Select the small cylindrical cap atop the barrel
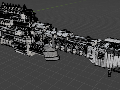Viewport: 120px width, 90px height. coord(88,37)
